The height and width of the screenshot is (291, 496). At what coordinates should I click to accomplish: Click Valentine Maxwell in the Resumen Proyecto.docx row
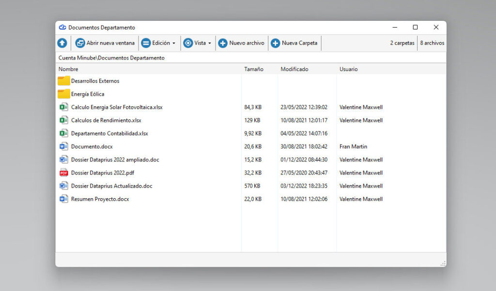(361, 199)
